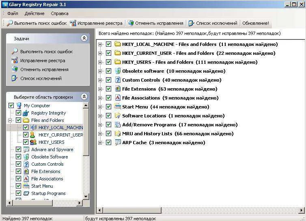
Task: Click the File Extensions icon in the results list
Action: 118,89
